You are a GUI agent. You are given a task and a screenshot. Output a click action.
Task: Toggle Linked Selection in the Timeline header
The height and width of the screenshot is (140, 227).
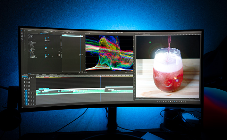(27, 78)
